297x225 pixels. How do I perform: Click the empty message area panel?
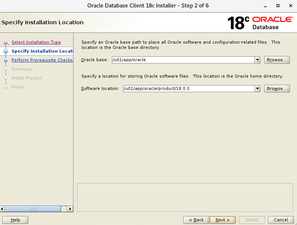point(185,197)
